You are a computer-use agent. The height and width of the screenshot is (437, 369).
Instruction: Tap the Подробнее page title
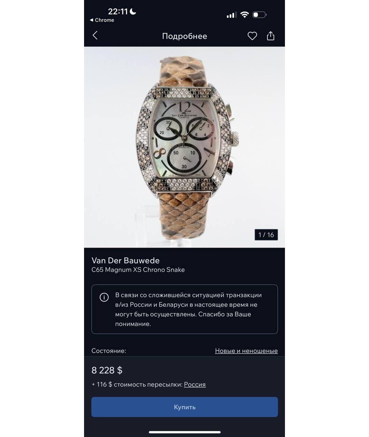coord(184,36)
